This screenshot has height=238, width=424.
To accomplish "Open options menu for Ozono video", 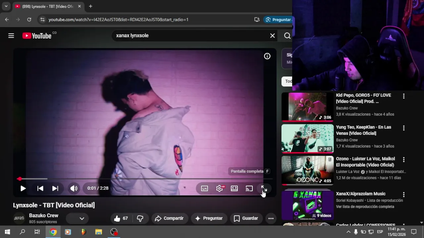I will (403, 160).
